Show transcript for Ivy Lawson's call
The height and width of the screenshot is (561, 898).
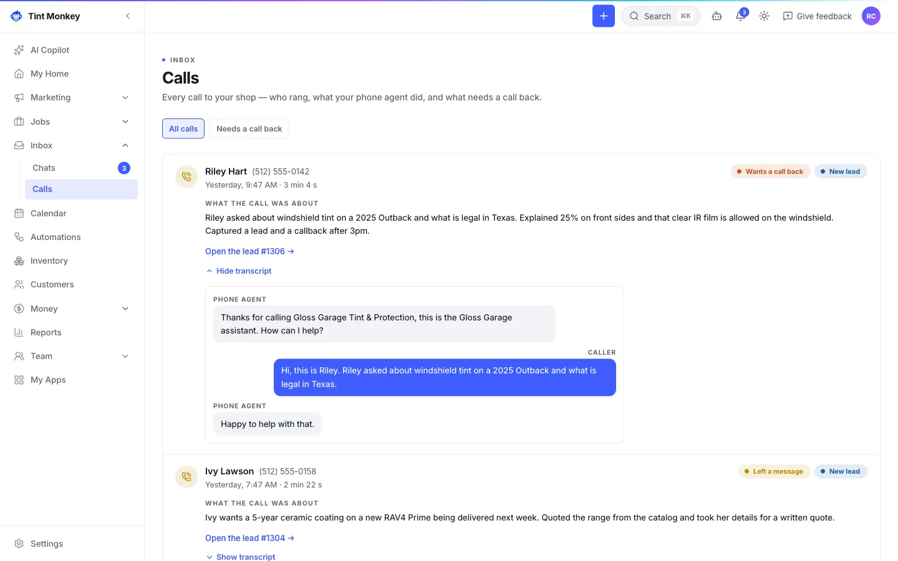click(x=241, y=557)
